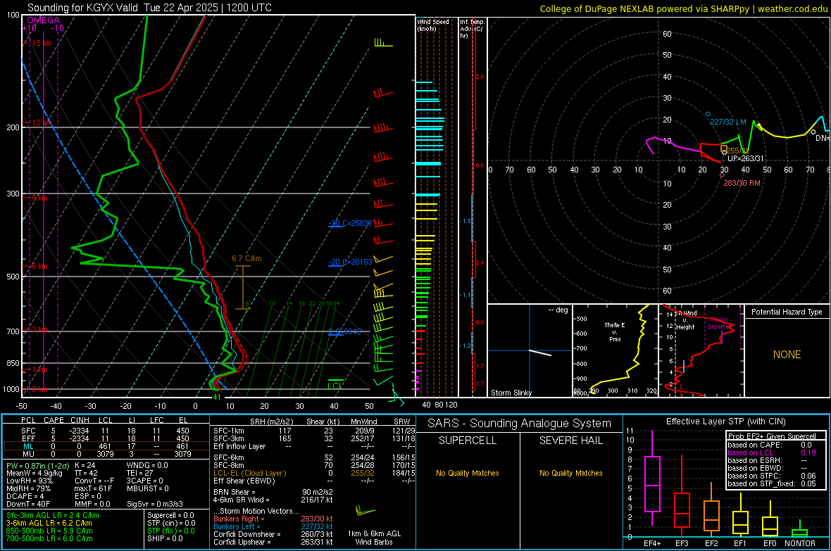Select the '-30 C=25836' height label
The width and height of the screenshot is (831, 551).
tap(350, 223)
